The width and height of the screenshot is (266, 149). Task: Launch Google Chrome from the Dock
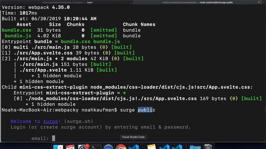pyautogui.click(x=121, y=147)
